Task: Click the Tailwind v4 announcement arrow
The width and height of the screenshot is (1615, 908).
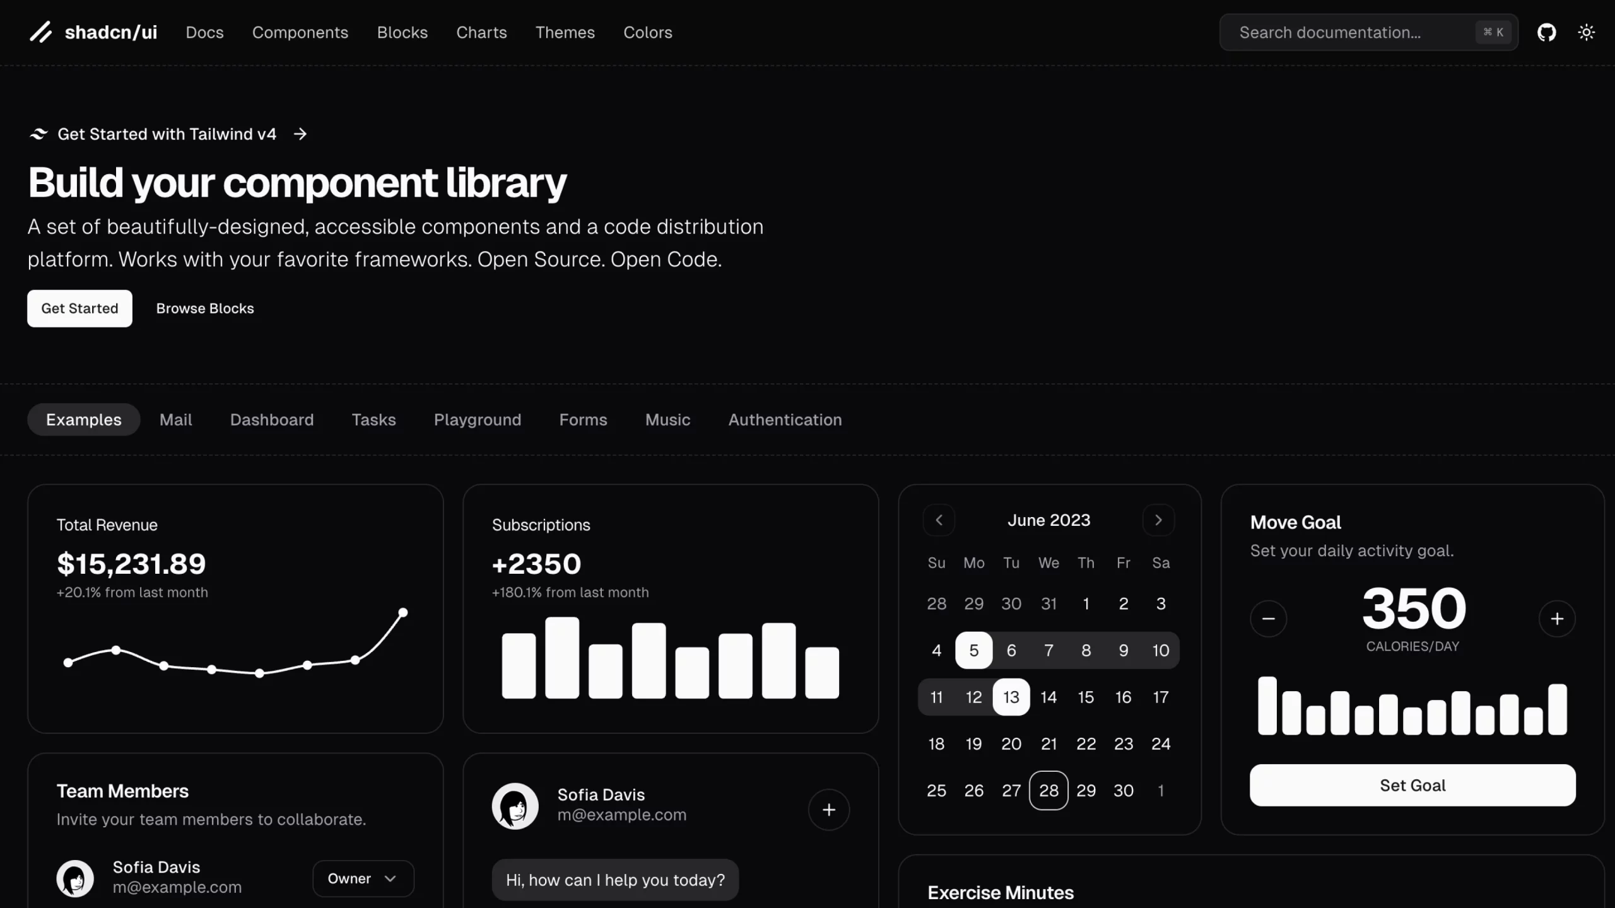Action: click(300, 134)
